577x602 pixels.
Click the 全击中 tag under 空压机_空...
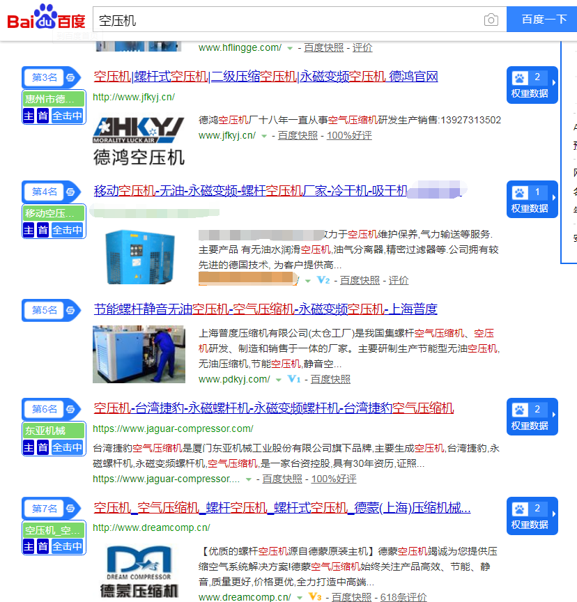click(x=67, y=546)
